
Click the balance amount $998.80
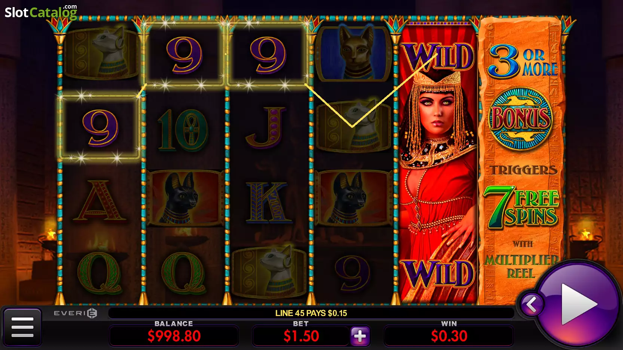tap(174, 336)
